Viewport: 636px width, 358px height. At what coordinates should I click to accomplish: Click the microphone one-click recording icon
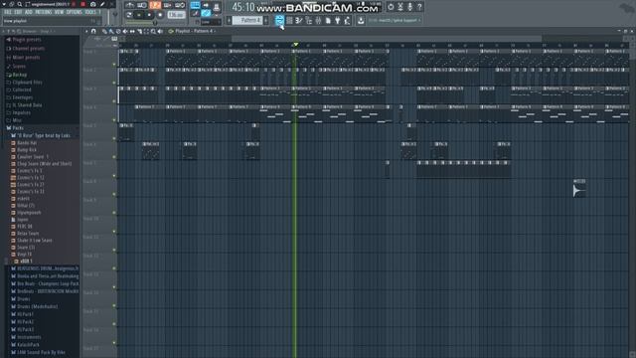(410, 7)
